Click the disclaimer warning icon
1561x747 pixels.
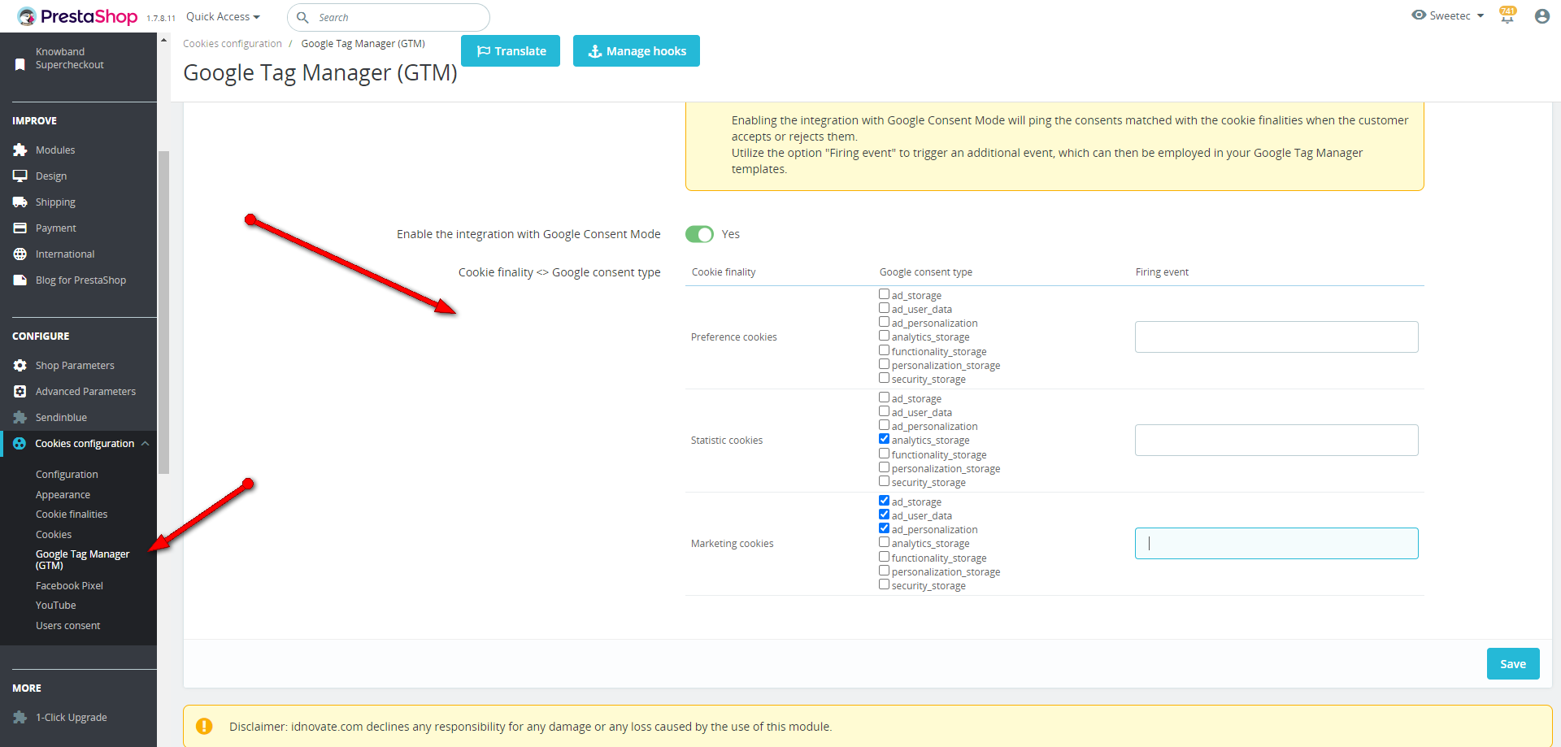pyautogui.click(x=204, y=726)
